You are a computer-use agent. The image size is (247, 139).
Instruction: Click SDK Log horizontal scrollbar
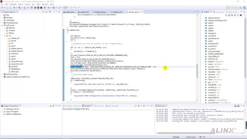186,133
